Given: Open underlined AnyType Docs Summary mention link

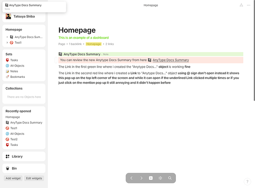Looking at the screenshot, I should coord(171,60).
